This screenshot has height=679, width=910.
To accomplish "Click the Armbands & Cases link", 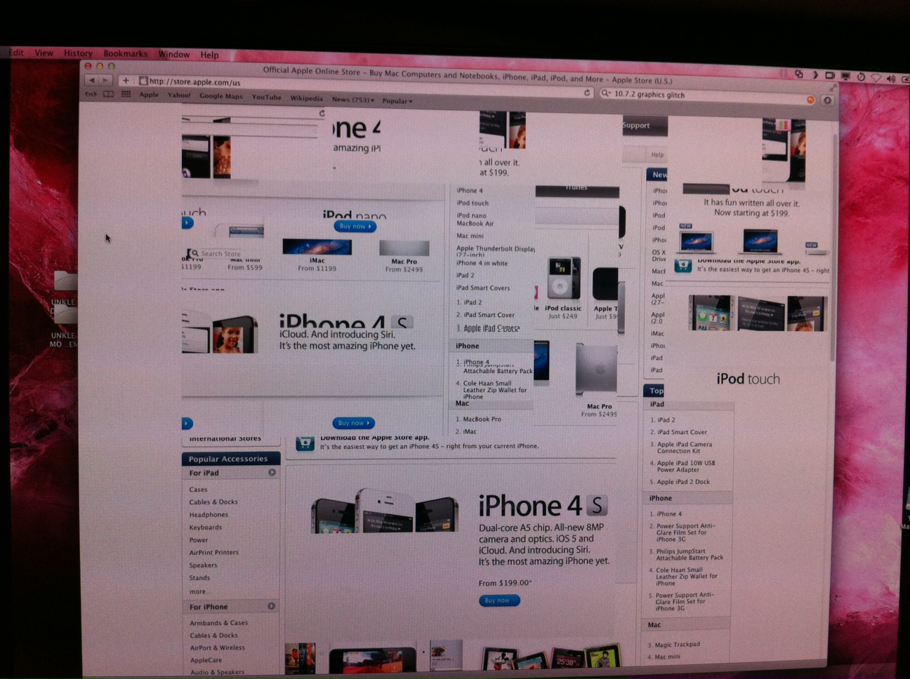I will point(219,623).
